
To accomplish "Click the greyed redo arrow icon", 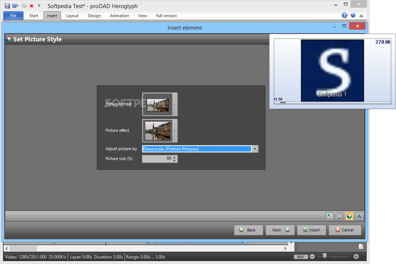I will coord(24,6).
